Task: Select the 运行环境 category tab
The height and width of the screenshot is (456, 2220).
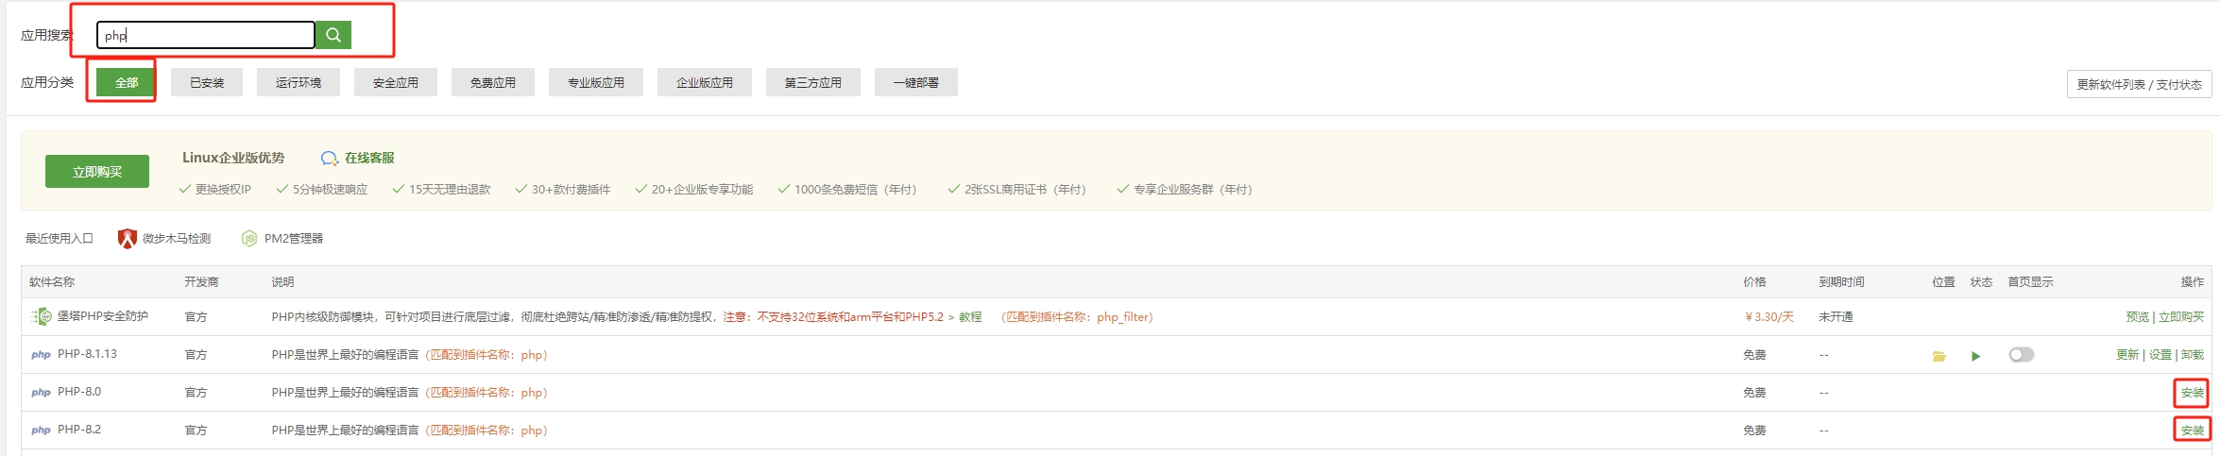Action: [x=299, y=83]
